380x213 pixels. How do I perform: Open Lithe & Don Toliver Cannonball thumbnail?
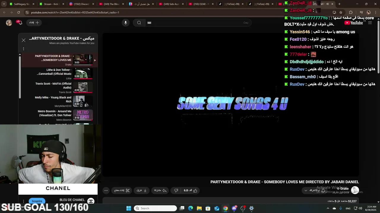[83, 74]
